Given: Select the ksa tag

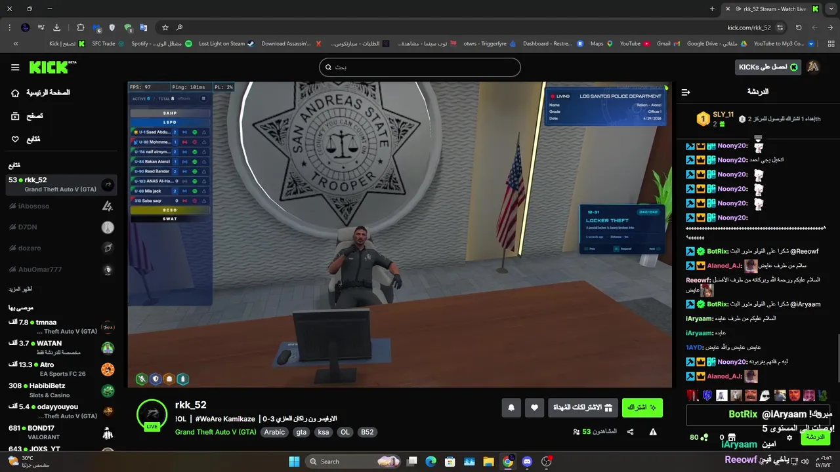Looking at the screenshot, I should [324, 432].
